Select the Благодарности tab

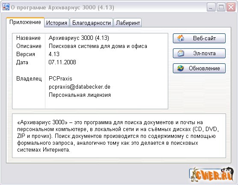coord(91,23)
